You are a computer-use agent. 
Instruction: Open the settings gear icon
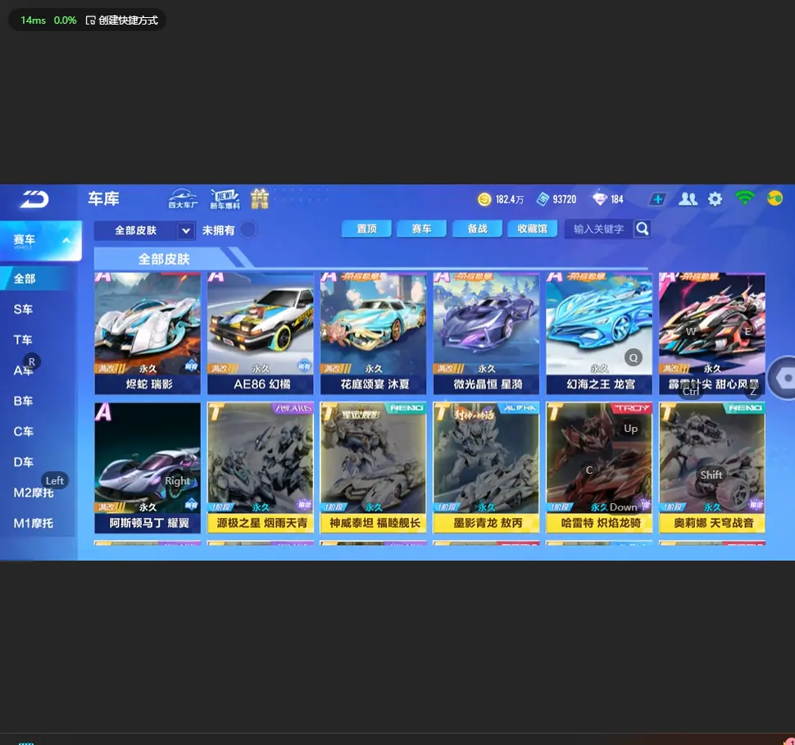click(x=715, y=199)
